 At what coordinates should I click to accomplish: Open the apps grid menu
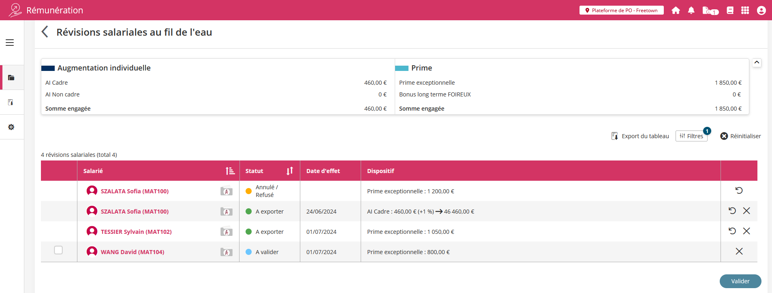pyautogui.click(x=745, y=11)
